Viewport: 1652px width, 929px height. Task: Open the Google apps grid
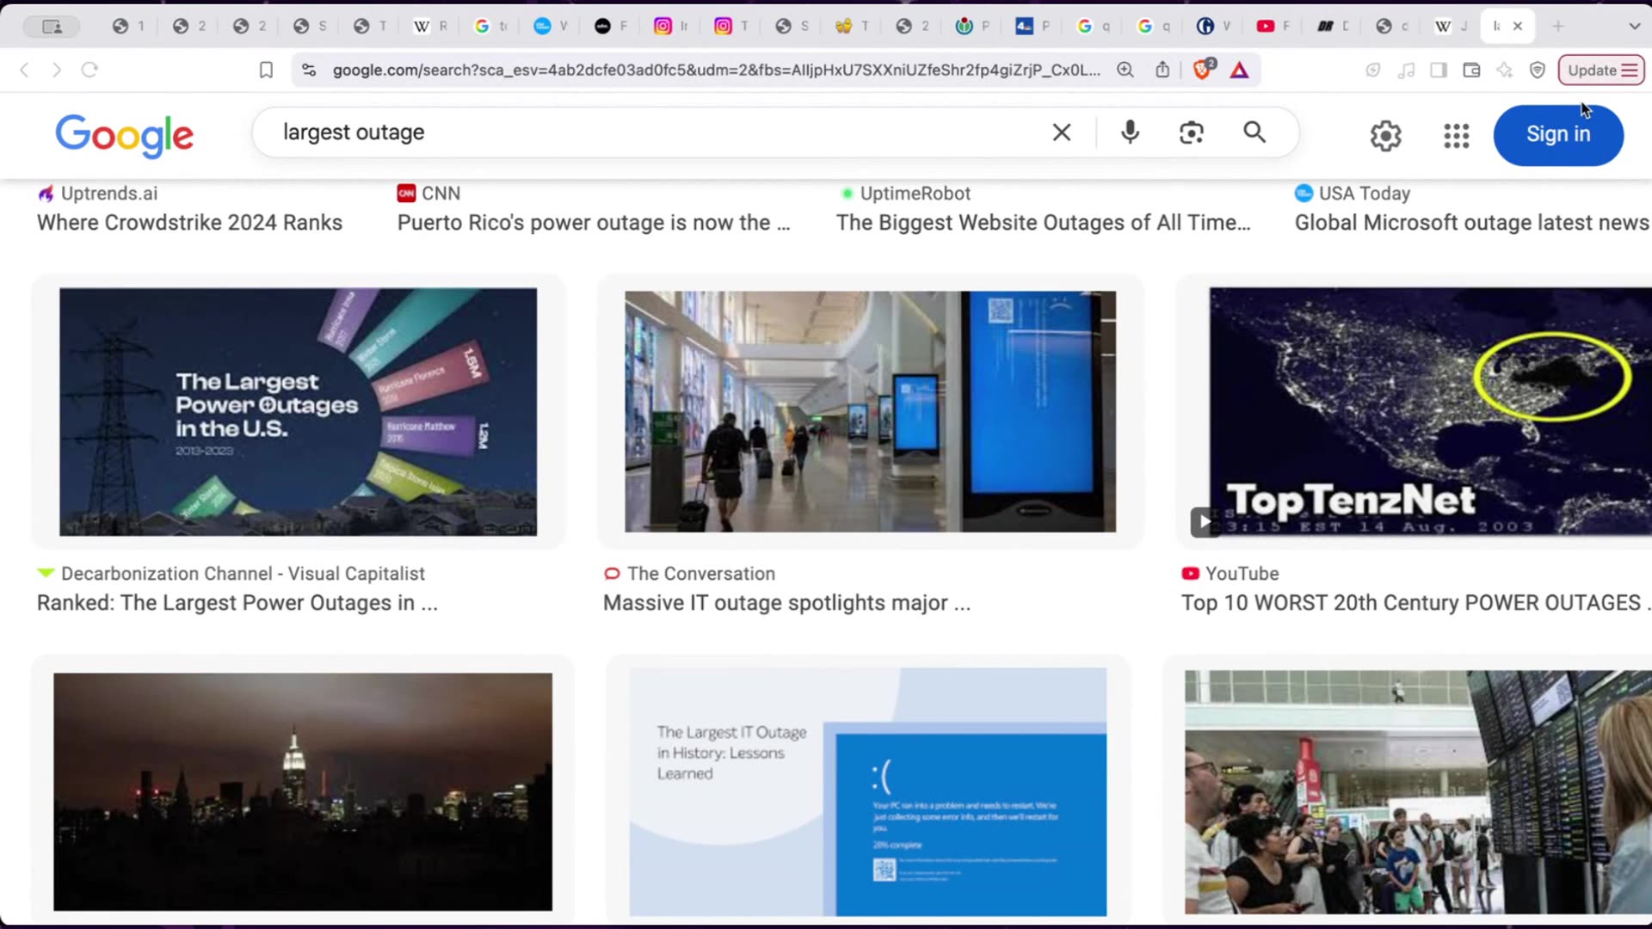[1457, 135]
